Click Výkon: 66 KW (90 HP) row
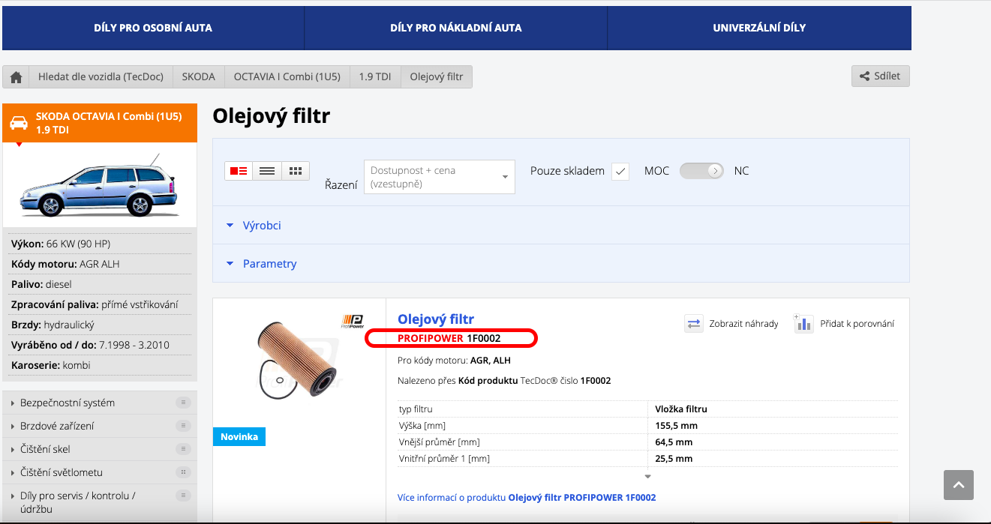The height and width of the screenshot is (524, 991). [100, 244]
